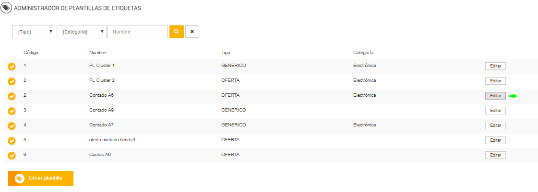The height and width of the screenshot is (192, 538).
Task: Open Editar for Cuotas A6 row
Action: click(x=495, y=155)
